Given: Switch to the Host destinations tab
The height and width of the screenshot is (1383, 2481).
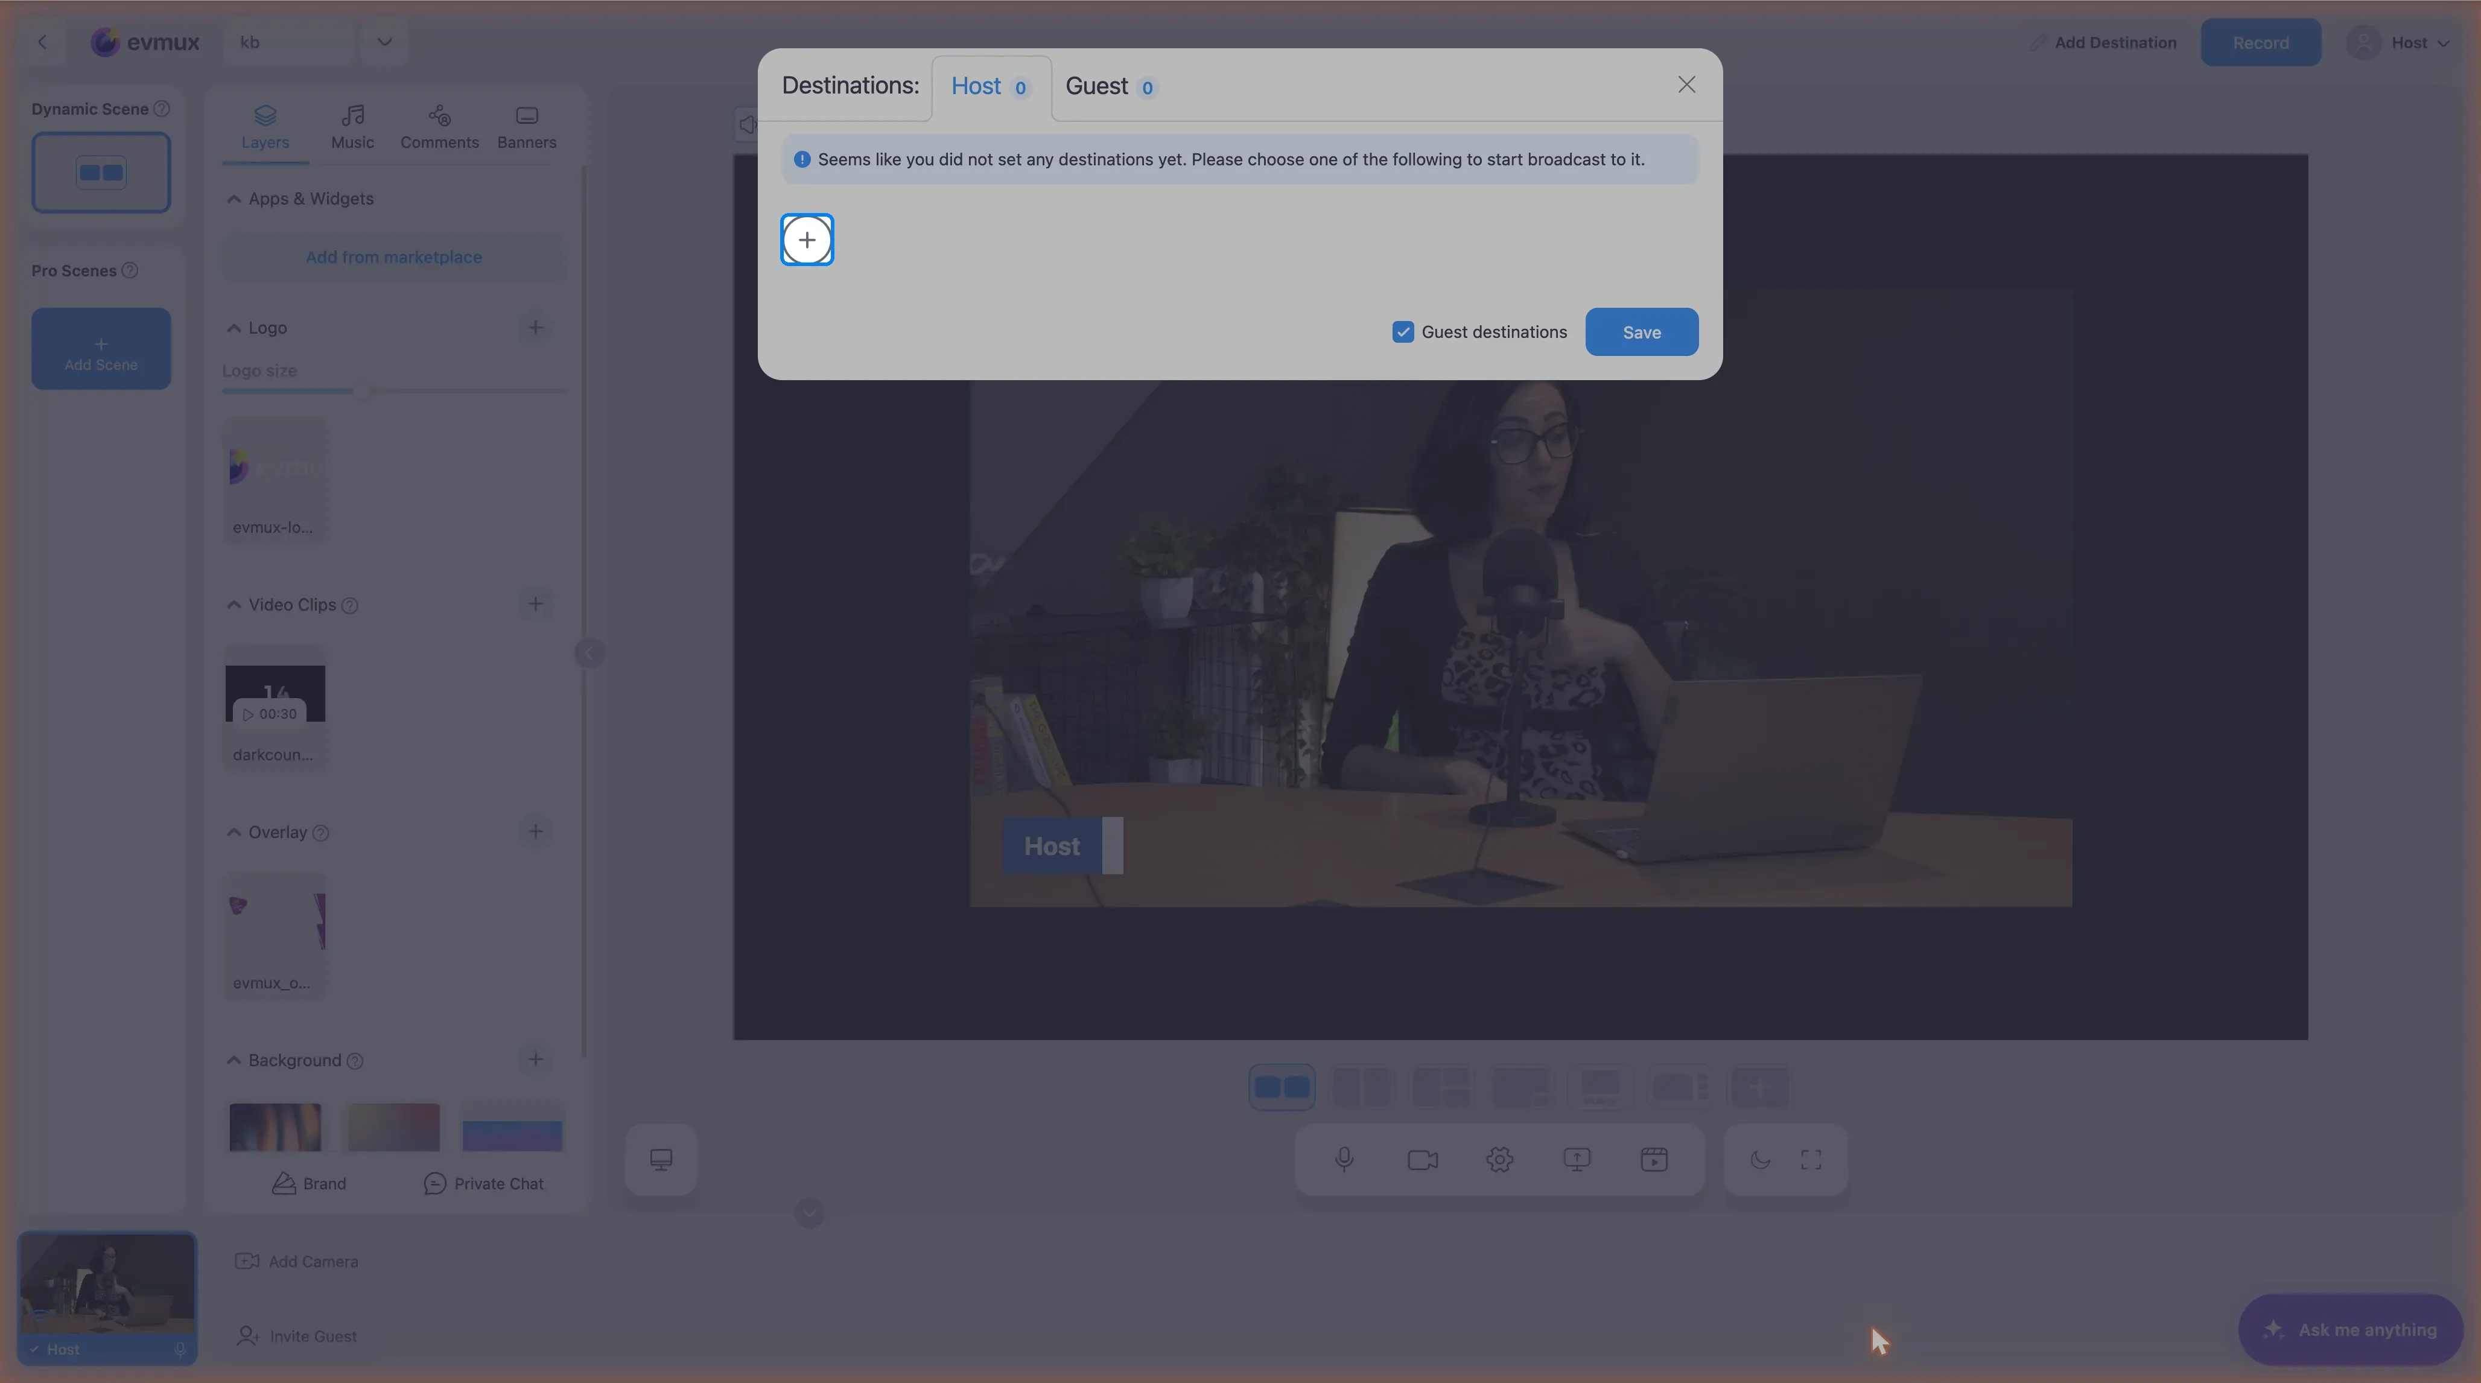Looking at the screenshot, I should 990,87.
